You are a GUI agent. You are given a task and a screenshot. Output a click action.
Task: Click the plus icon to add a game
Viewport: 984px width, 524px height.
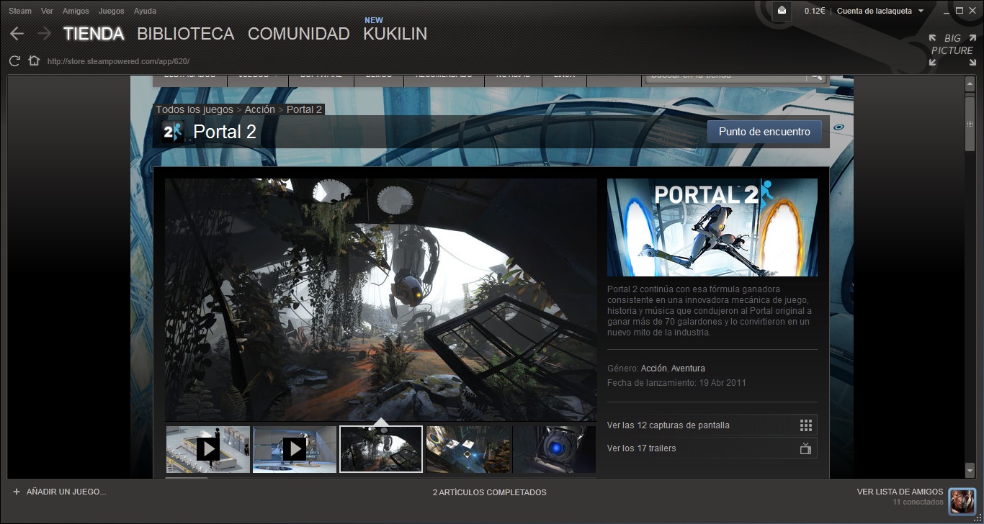point(16,492)
